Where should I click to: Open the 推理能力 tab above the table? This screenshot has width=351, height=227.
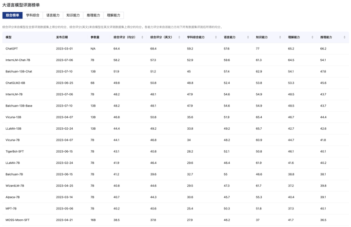point(93,15)
